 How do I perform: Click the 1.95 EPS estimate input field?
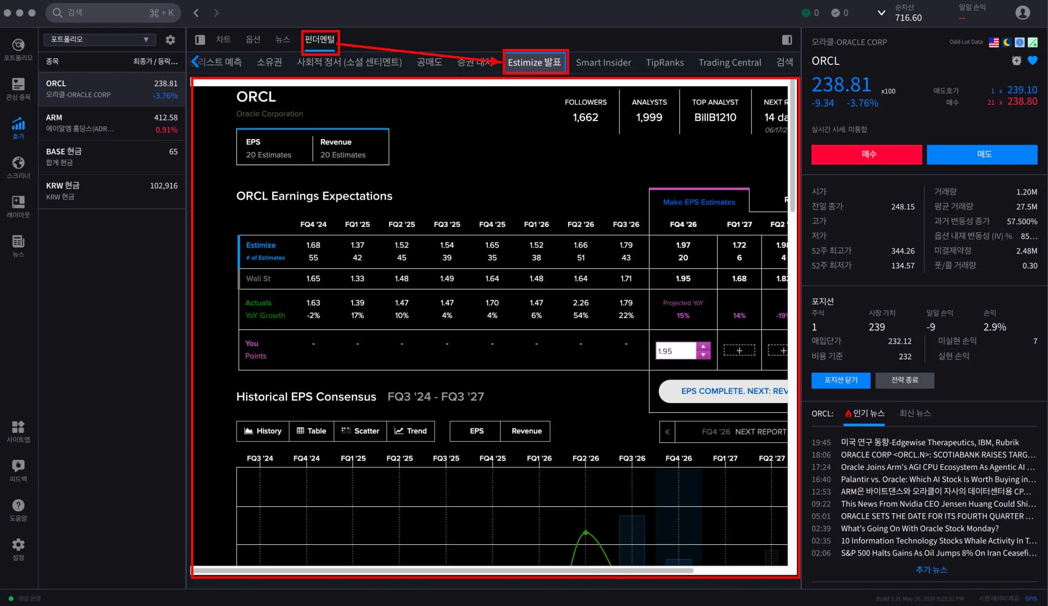(x=676, y=351)
